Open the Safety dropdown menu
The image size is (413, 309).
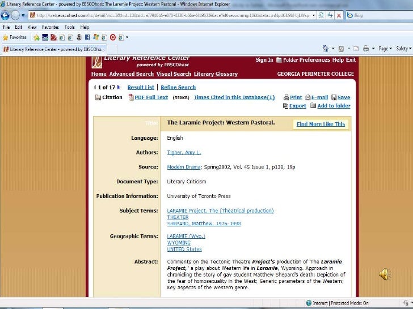pos(404,49)
